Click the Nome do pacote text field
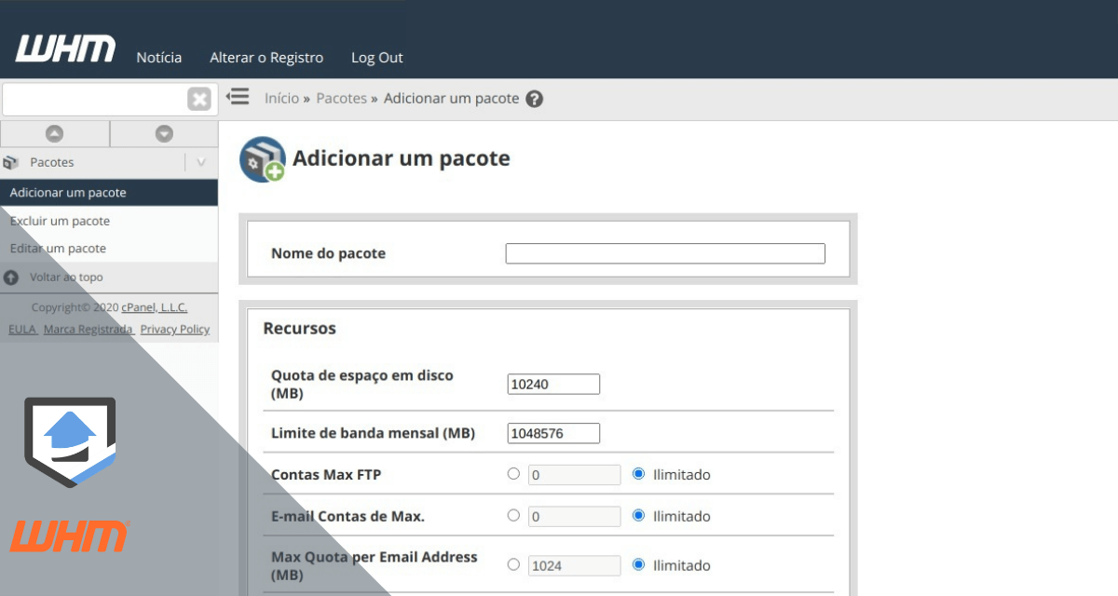Viewport: 1118px width, 596px height. coord(665,253)
